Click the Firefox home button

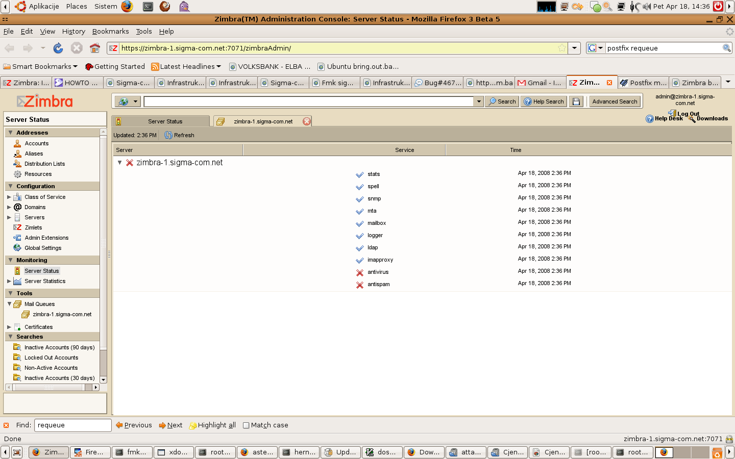coord(95,48)
